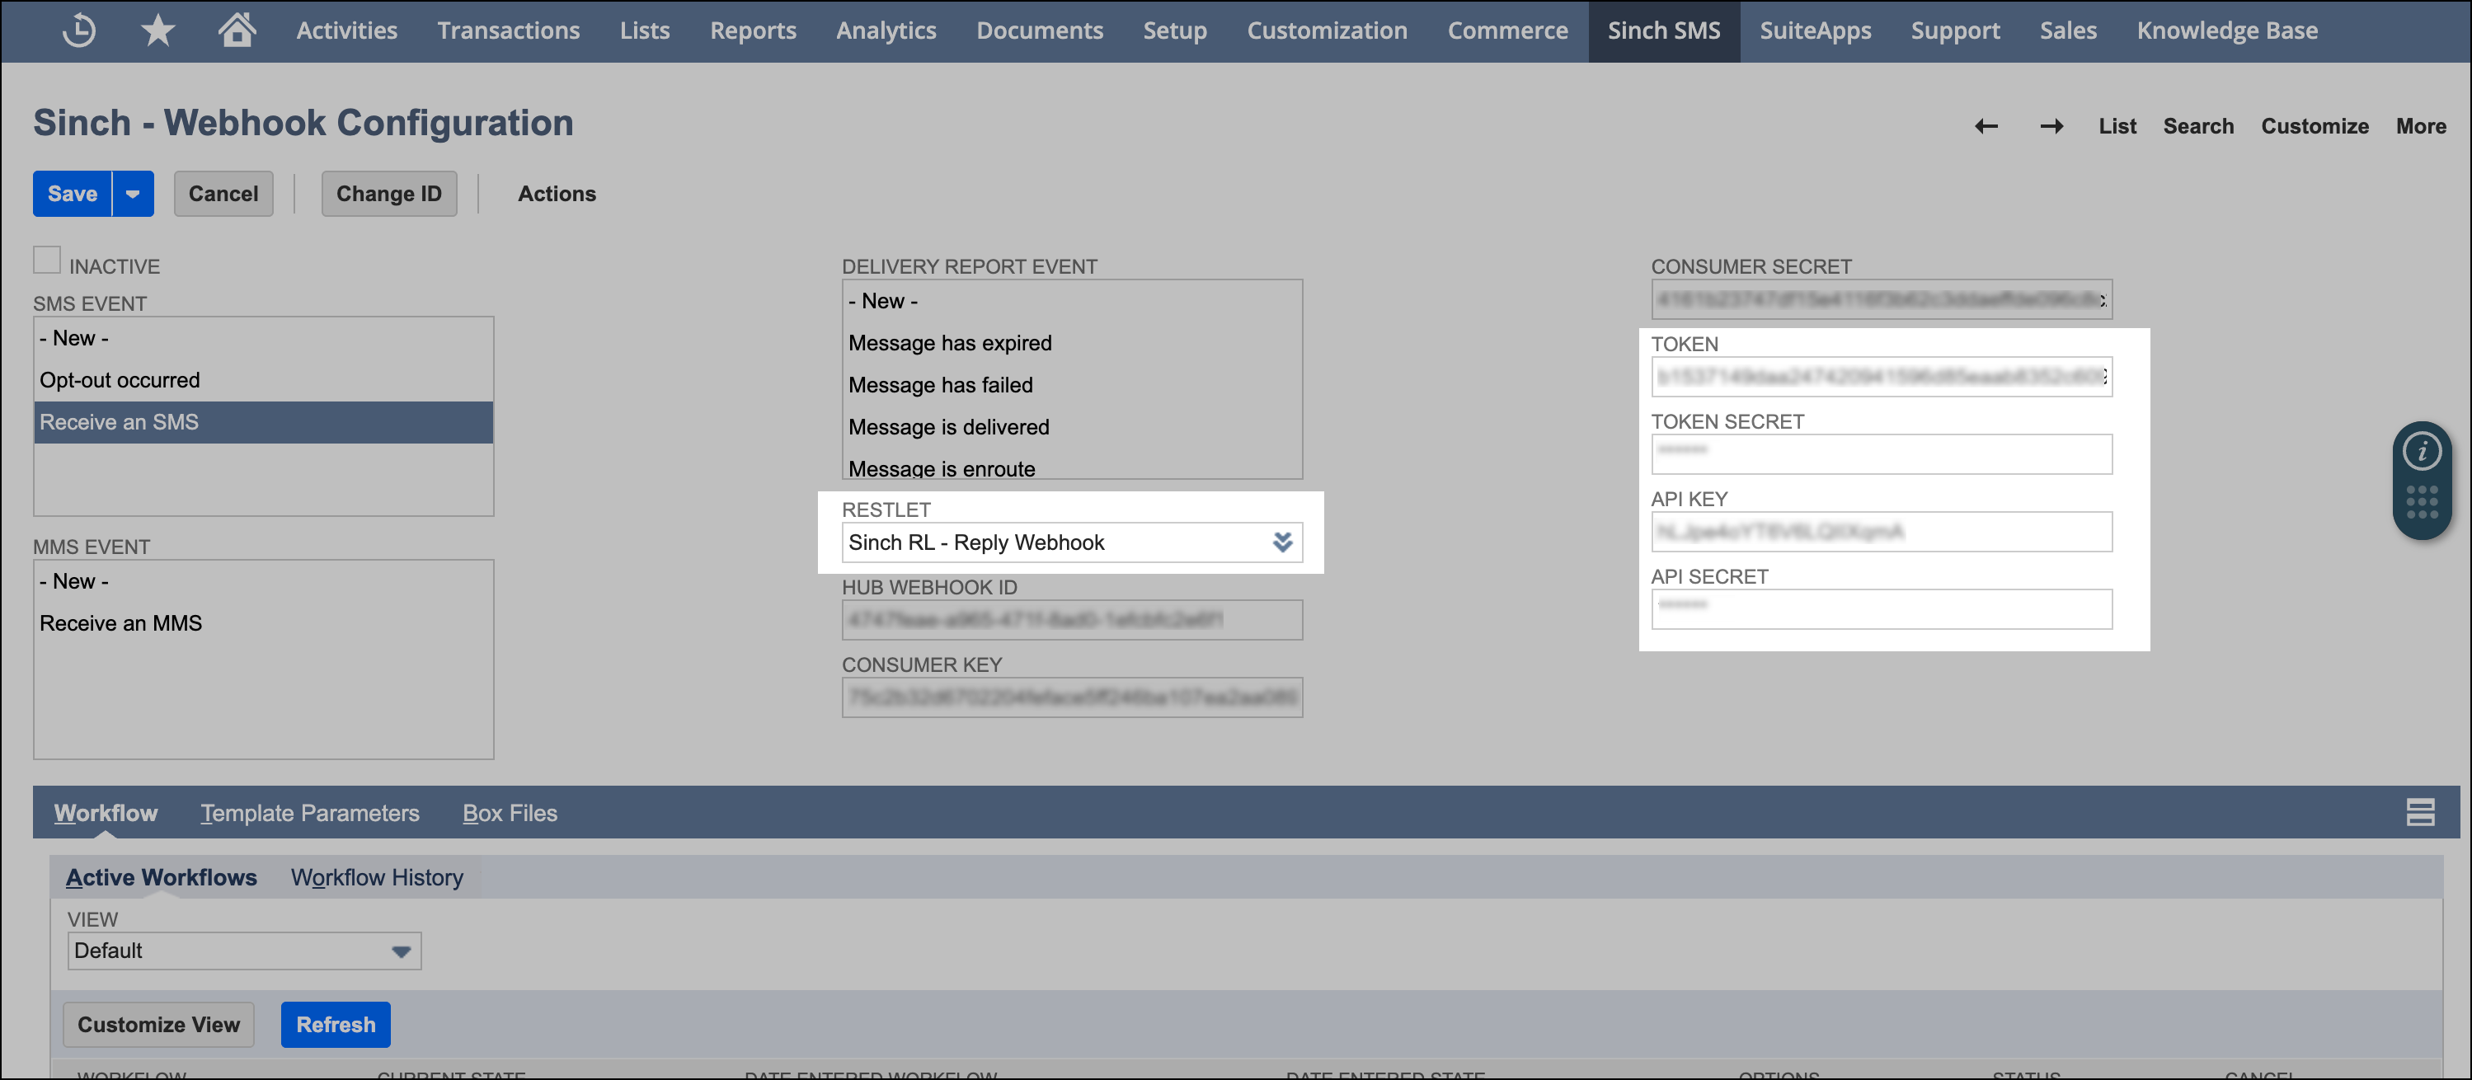Screen dimensions: 2472x1080
Task: Open the Knowledge Base menu
Action: pyautogui.click(x=2226, y=31)
